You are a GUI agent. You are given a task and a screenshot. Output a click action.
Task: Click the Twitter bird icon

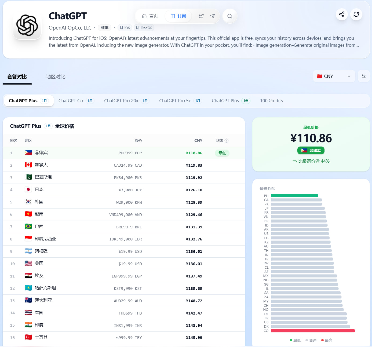point(201,16)
